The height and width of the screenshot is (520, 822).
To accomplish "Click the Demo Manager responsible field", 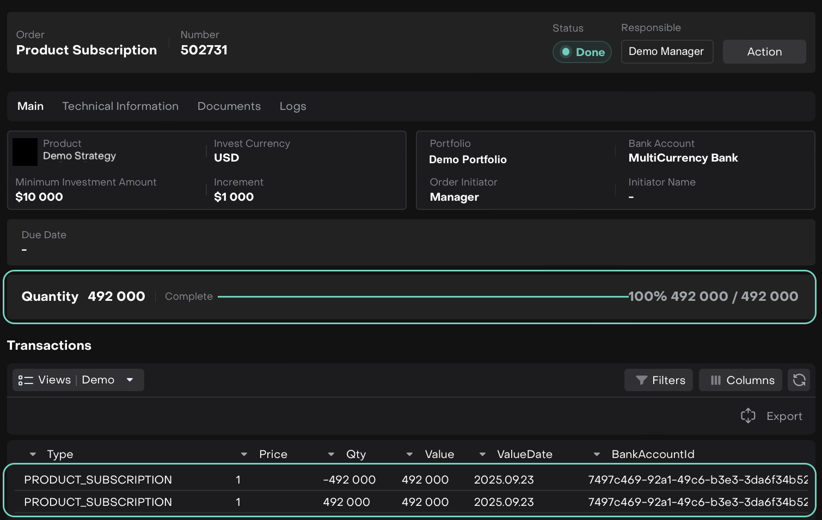I will (x=666, y=52).
